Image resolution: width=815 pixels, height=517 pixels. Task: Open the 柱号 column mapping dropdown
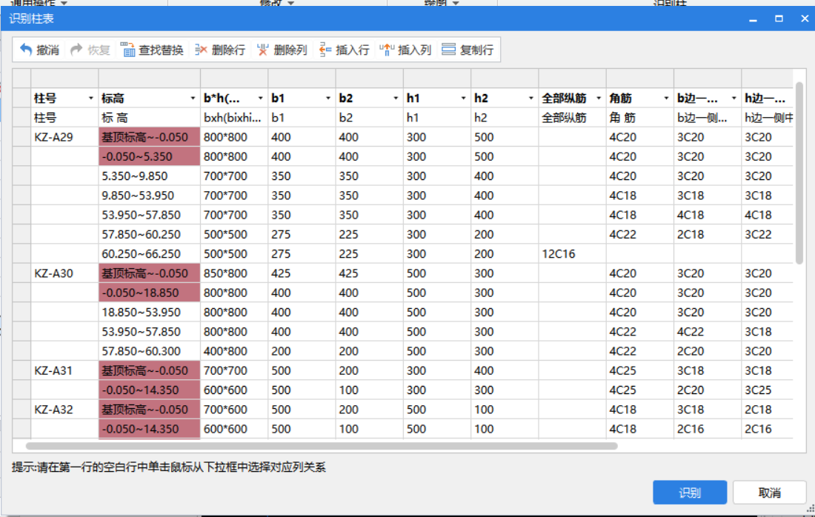[x=91, y=99]
